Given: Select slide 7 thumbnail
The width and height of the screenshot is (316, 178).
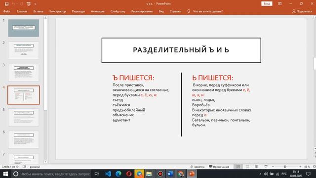Looking at the screenshot, I should pyautogui.click(x=24, y=159).
